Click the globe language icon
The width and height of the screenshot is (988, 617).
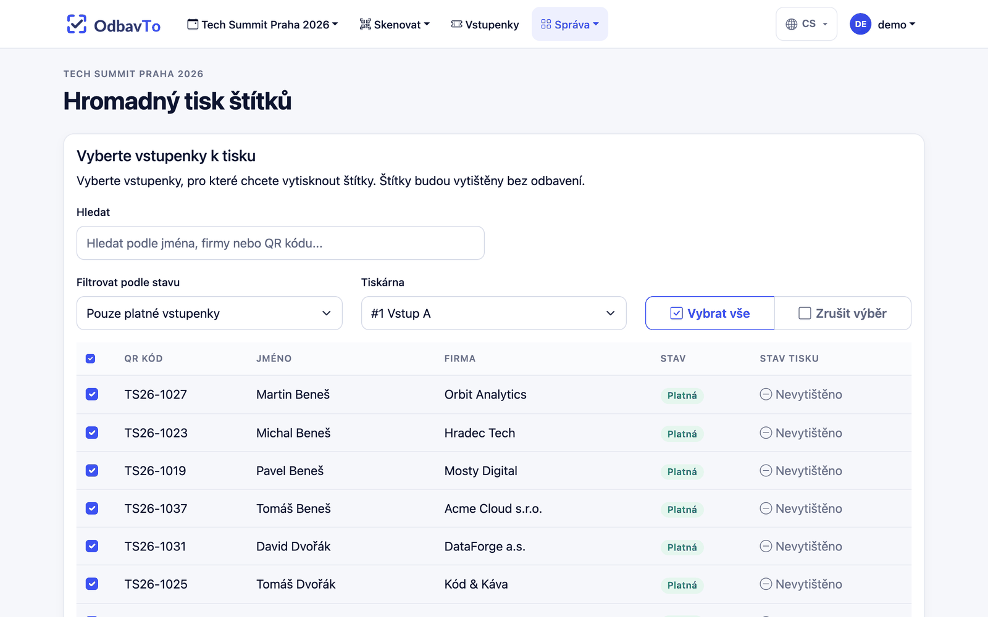pos(791,24)
